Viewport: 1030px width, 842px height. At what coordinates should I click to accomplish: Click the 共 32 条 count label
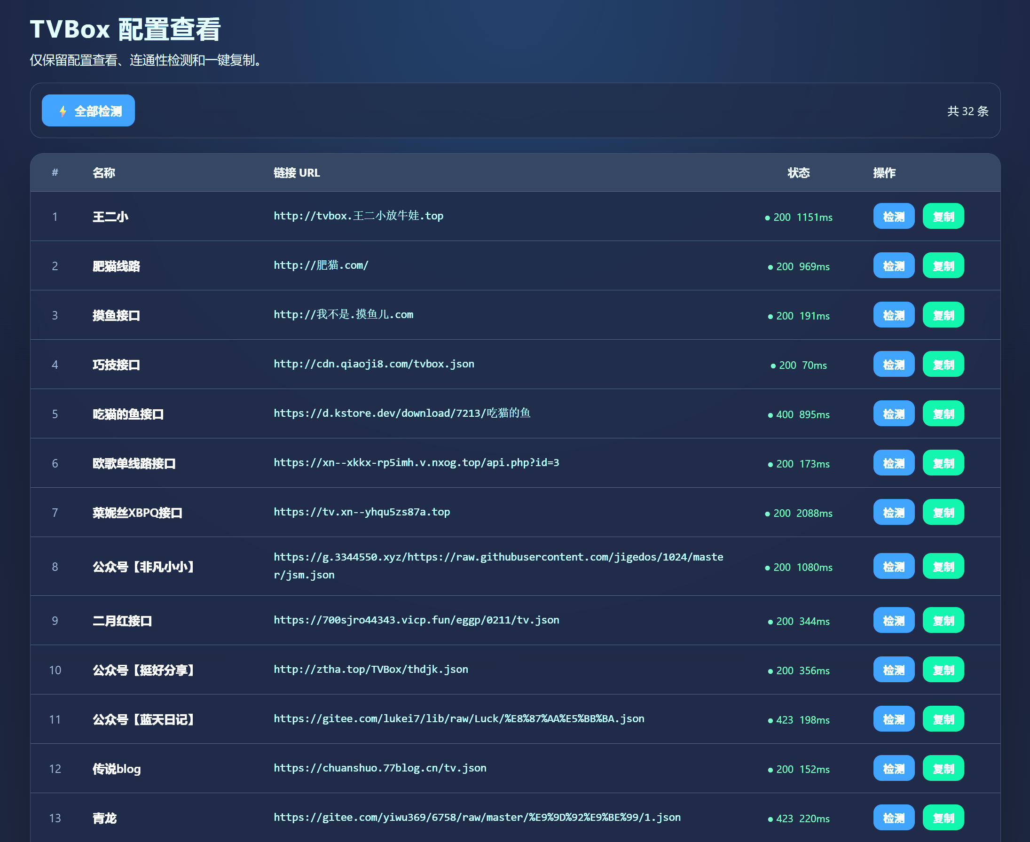tap(967, 111)
